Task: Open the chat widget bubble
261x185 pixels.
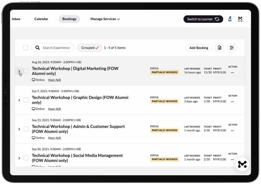Action: 242,165
